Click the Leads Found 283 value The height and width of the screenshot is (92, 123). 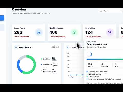coord(18,32)
